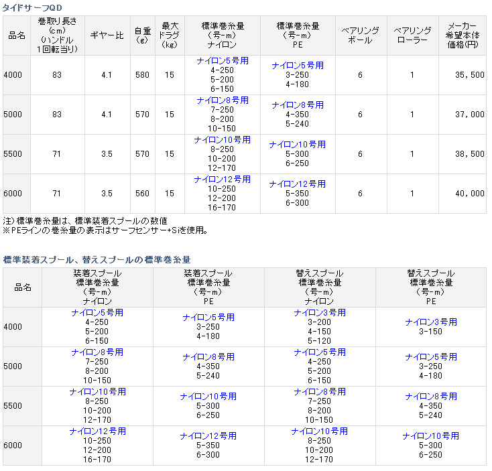Click 6000 model name in second table
This screenshot has height=471, width=492.
[x=13, y=446]
